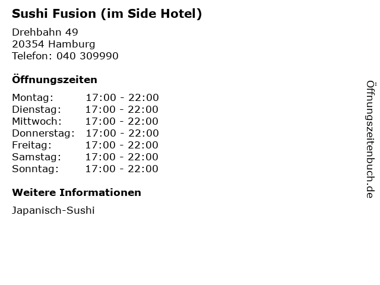Select the Drehbahn 49 address line
Image resolution: width=380 pixels, height=285 pixels.
tap(45, 32)
